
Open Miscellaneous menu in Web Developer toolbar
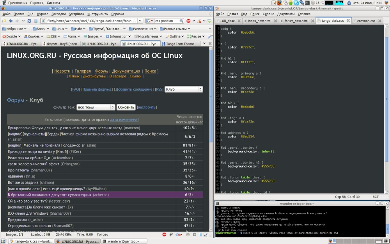click(x=148, y=36)
